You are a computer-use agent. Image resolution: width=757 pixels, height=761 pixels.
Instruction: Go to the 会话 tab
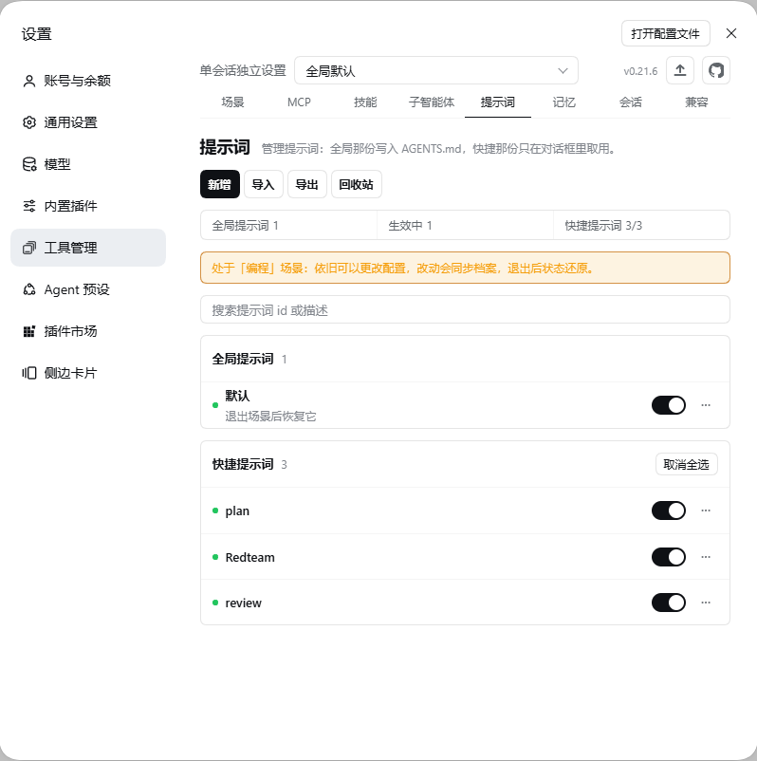coord(630,102)
